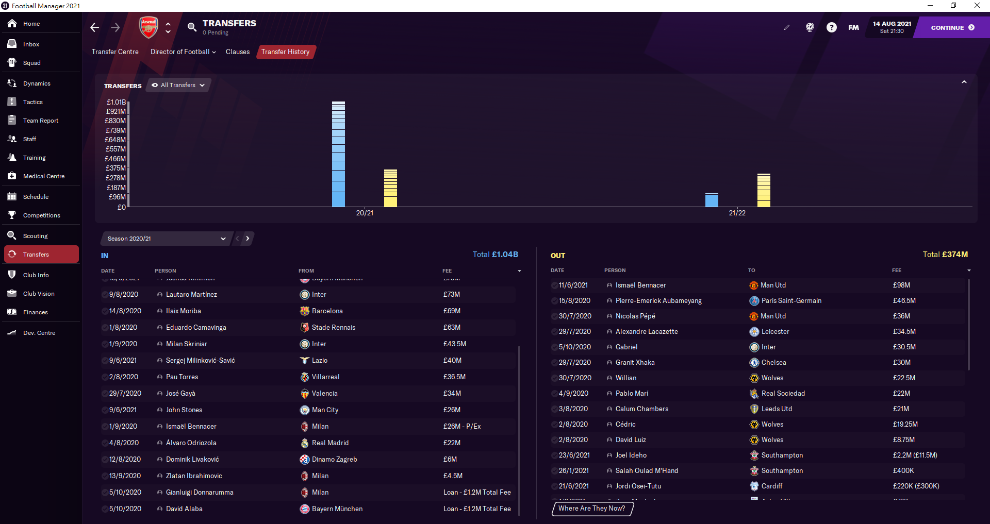
Task: Open the Competitions trophy icon
Action: click(x=12, y=215)
